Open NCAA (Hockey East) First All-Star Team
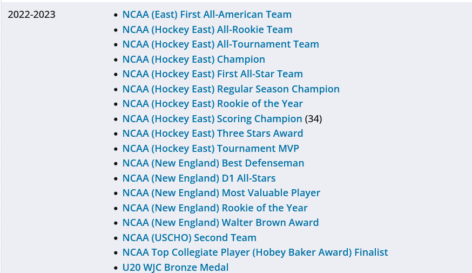 pos(212,74)
